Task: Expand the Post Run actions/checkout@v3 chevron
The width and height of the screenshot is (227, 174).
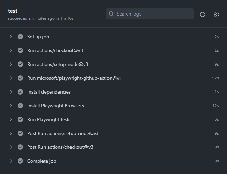Action: click(x=11, y=147)
